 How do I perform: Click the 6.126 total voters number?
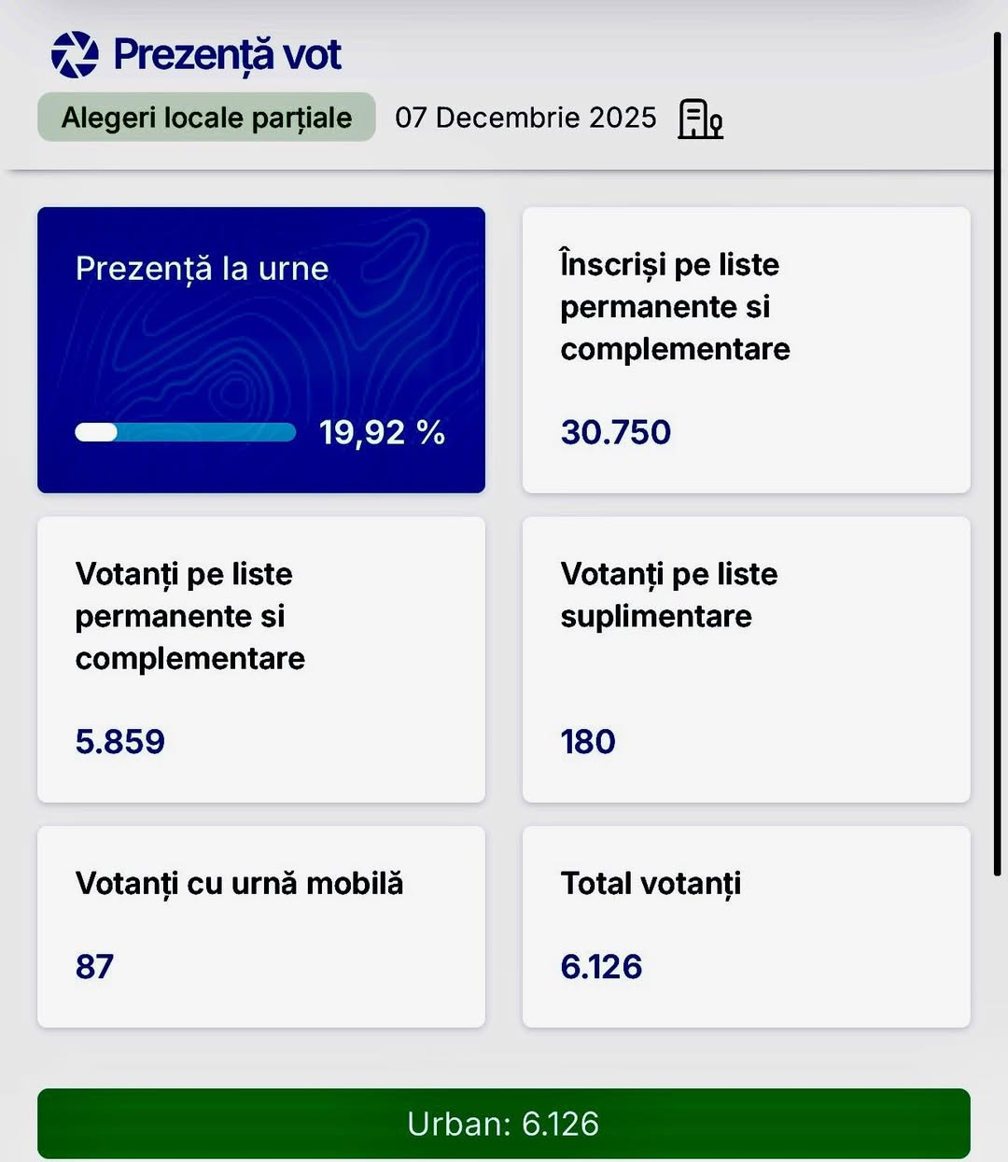[x=601, y=966]
